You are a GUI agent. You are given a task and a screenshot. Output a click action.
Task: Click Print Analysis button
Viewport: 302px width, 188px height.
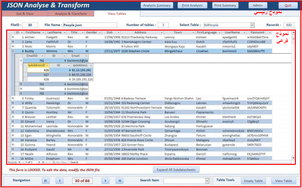[x=192, y=5]
